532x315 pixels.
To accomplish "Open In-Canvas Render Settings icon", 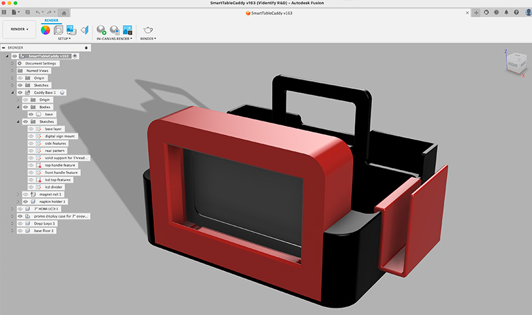I will [x=115, y=30].
